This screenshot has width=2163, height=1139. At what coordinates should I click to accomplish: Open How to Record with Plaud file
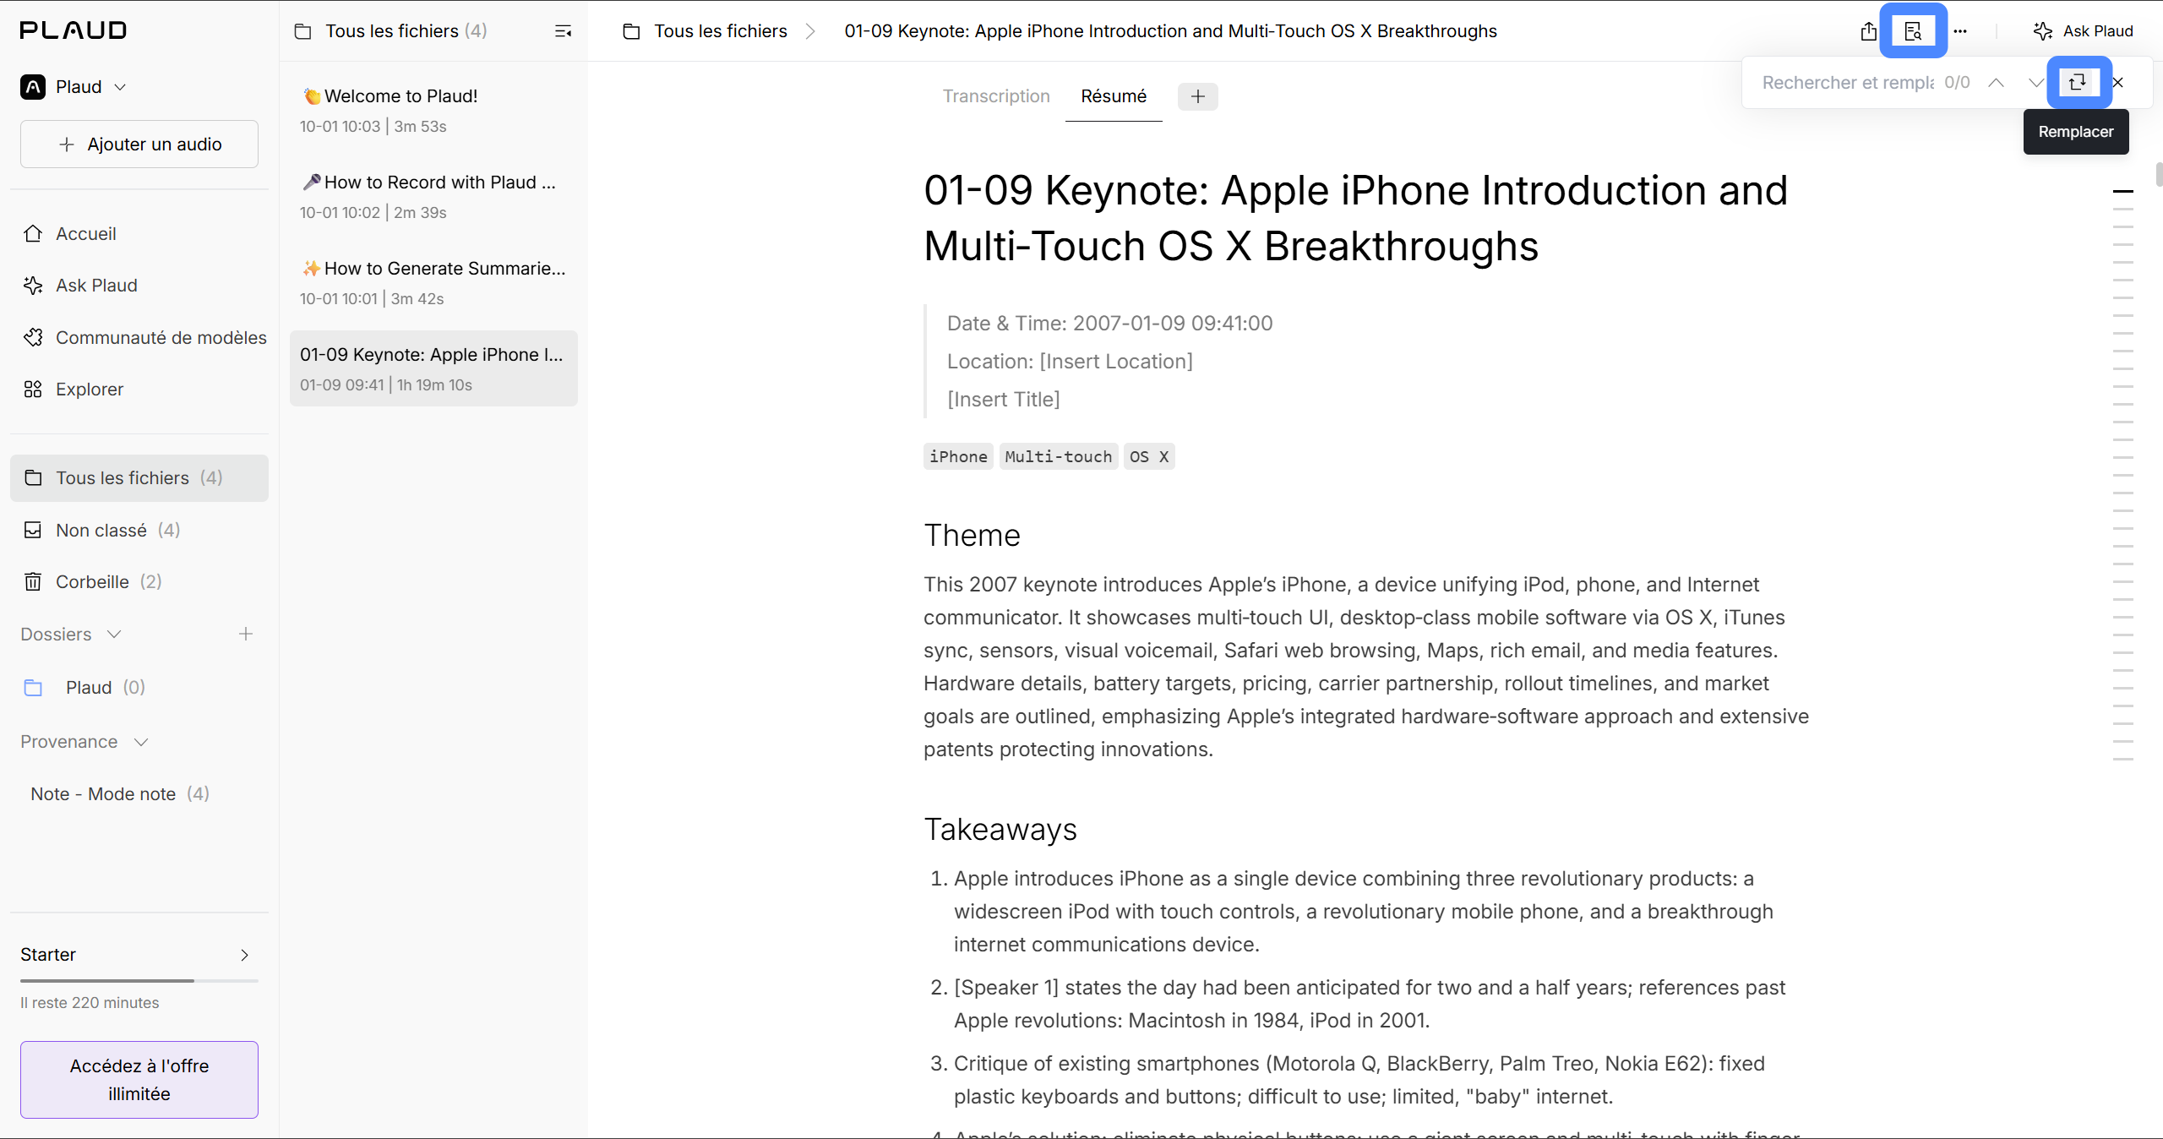tap(433, 196)
